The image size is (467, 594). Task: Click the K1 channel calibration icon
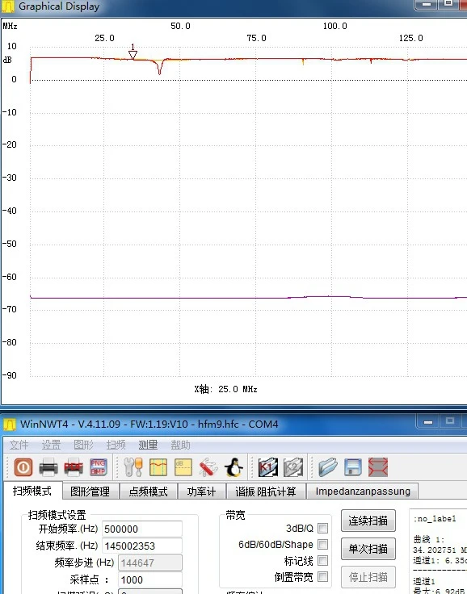click(x=267, y=467)
